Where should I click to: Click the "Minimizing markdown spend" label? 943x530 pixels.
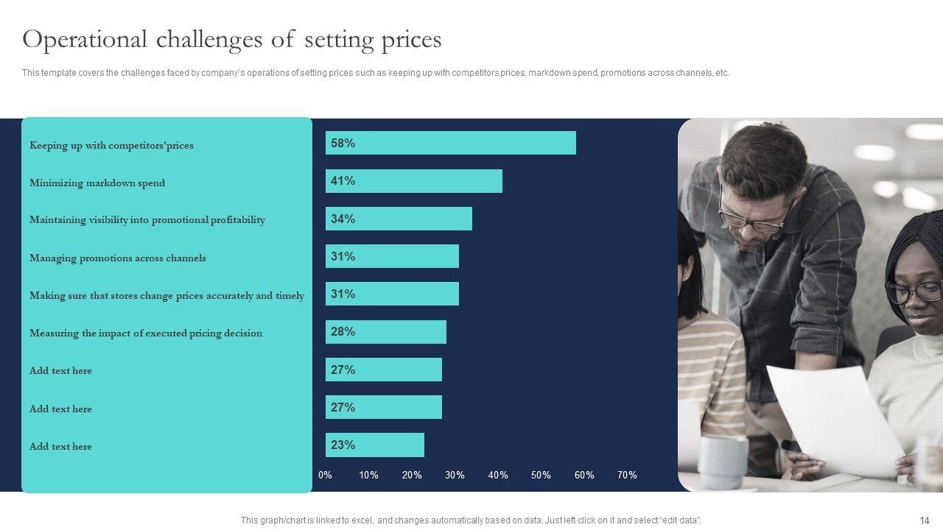97,183
